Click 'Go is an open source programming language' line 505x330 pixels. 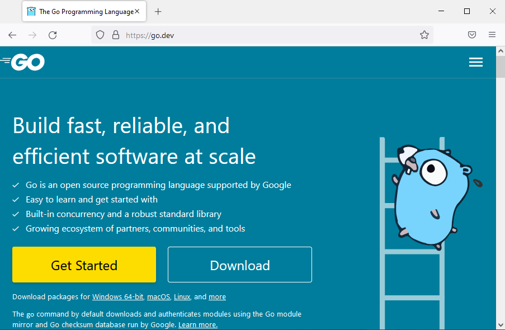coord(158,185)
